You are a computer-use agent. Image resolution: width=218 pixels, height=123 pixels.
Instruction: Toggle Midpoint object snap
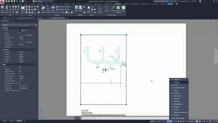coord(179,82)
